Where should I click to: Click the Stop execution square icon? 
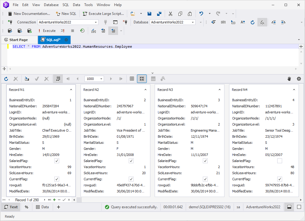73,31
